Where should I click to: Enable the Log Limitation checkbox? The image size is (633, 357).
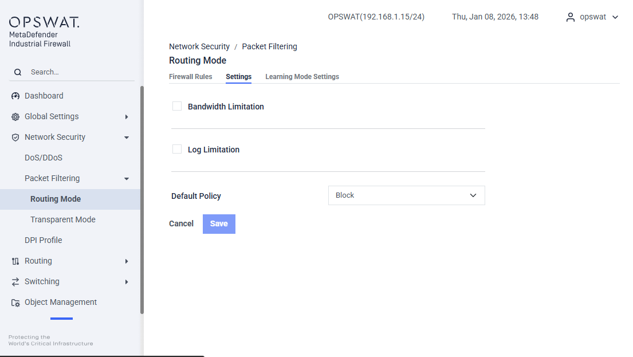(177, 149)
